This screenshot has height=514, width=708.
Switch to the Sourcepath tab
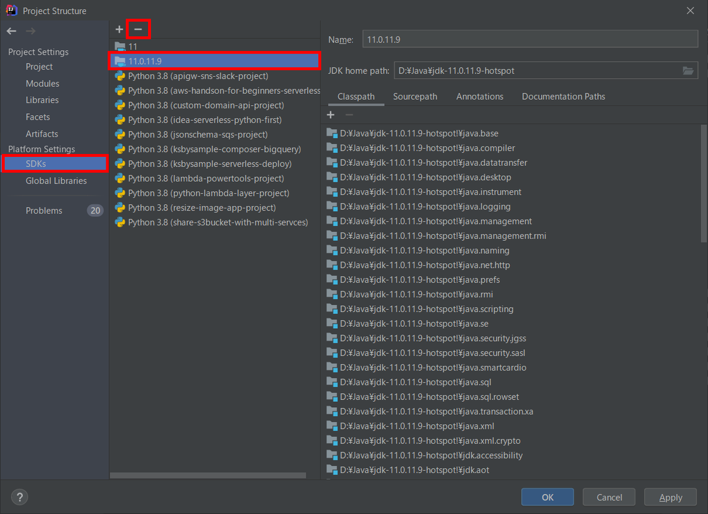click(415, 96)
